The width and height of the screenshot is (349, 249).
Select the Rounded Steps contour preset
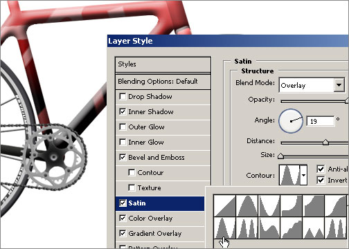click(x=292, y=228)
